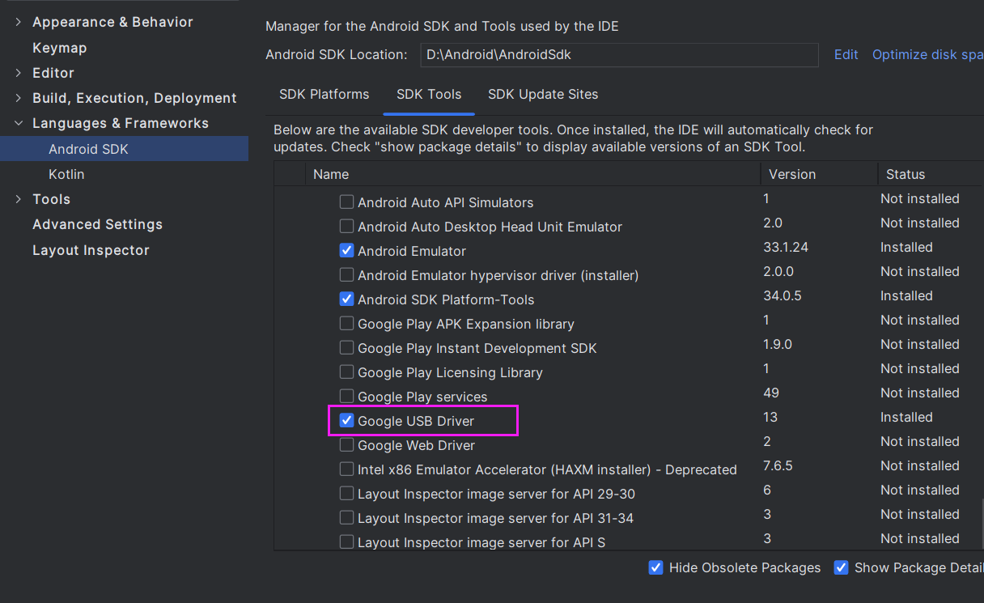This screenshot has height=603, width=984.
Task: Enable the Google Web Driver checkbox
Action: pos(346,445)
